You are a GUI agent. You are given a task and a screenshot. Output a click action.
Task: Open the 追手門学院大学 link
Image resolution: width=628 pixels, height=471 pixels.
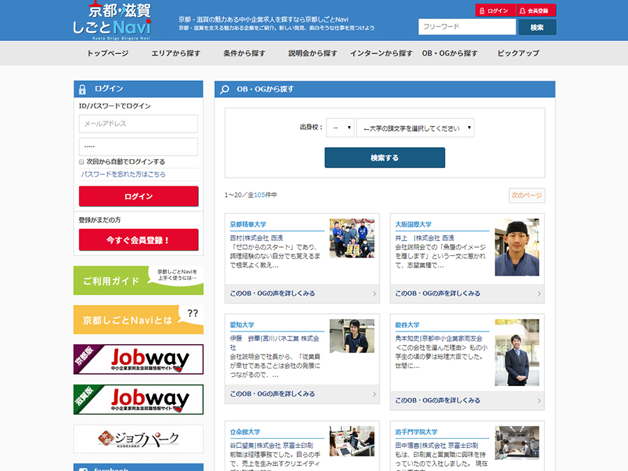tap(416, 432)
